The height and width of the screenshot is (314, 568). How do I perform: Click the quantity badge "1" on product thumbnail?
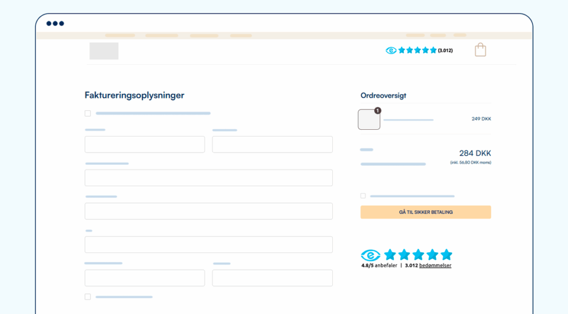[x=378, y=110]
